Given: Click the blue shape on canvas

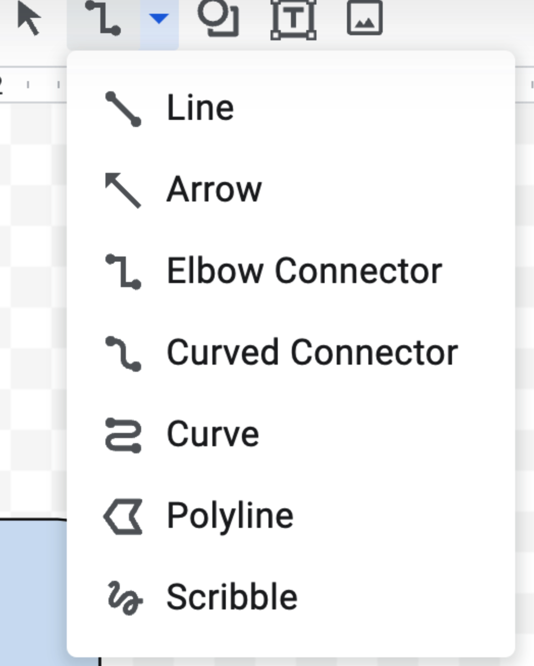Looking at the screenshot, I should click(33, 592).
